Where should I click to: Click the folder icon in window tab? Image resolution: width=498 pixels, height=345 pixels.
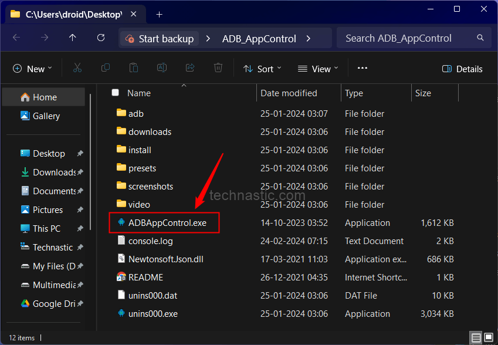[x=15, y=14]
